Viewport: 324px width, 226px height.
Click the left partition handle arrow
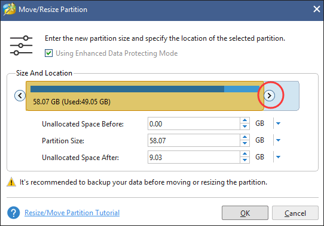tap(20, 96)
